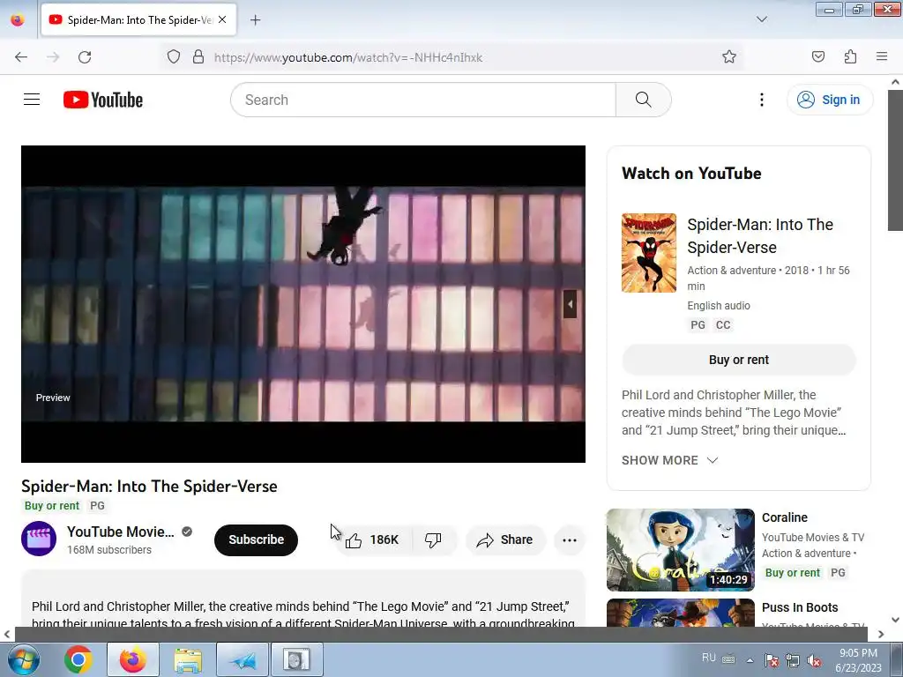Open tracking protection shield icon
903x677 pixels.
click(x=174, y=57)
